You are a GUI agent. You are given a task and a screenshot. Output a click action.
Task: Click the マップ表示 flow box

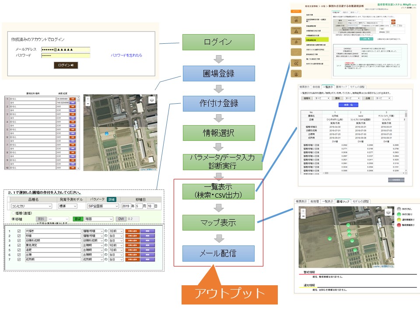pyautogui.click(x=218, y=223)
